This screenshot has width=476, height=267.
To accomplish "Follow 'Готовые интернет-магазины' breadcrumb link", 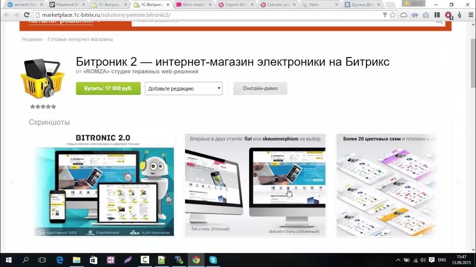I will [x=80, y=39].
